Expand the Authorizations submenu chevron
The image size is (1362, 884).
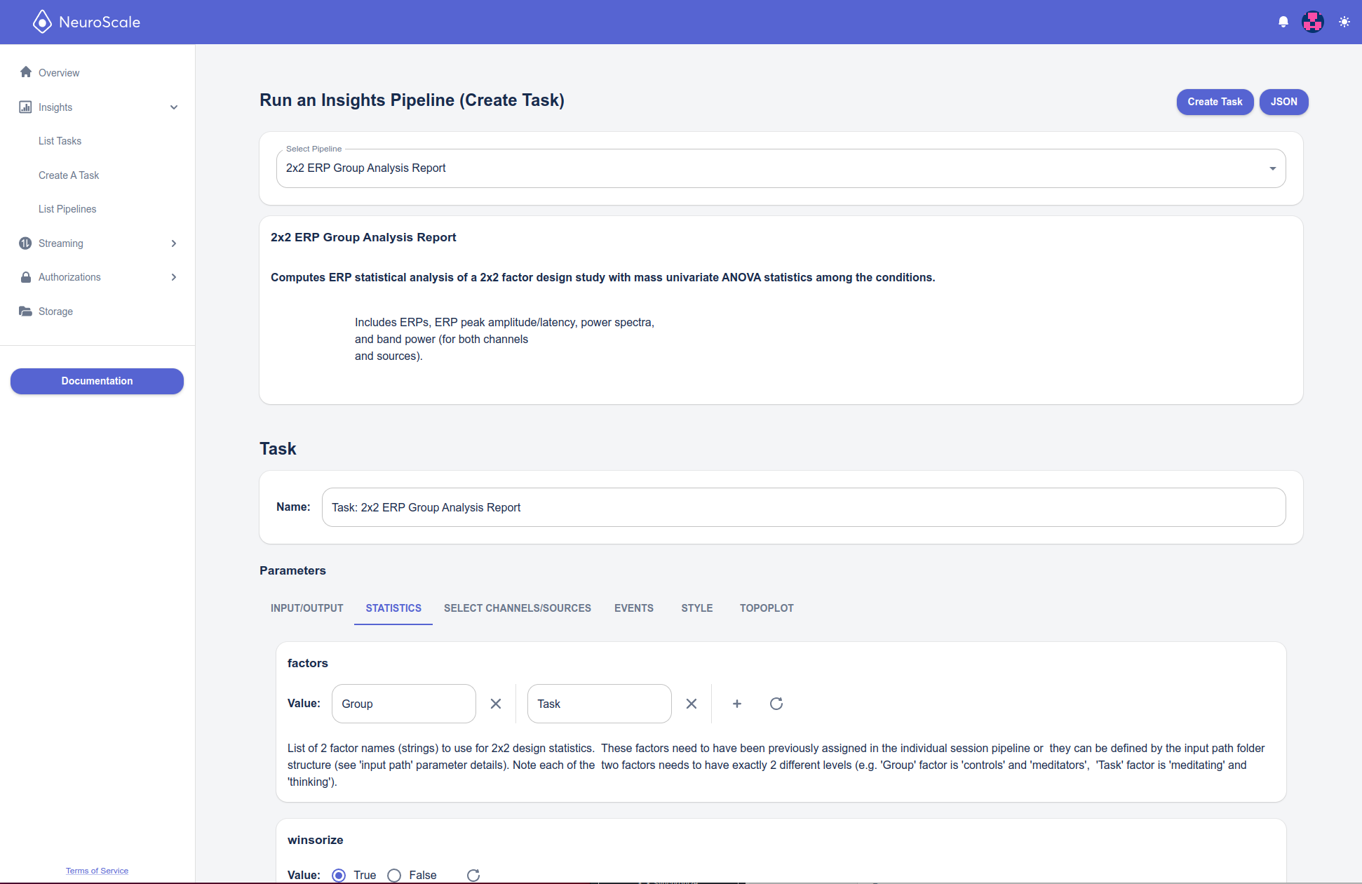coord(174,277)
